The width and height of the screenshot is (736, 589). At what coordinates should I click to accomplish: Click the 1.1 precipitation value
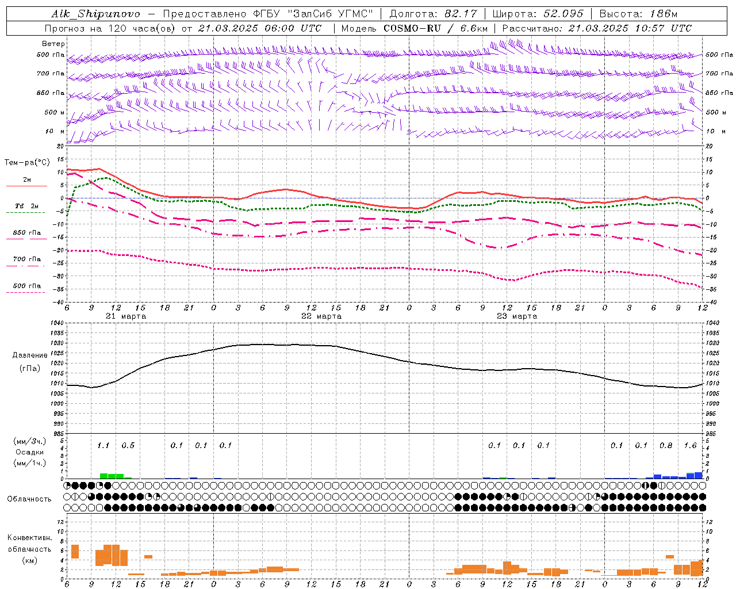(x=103, y=446)
